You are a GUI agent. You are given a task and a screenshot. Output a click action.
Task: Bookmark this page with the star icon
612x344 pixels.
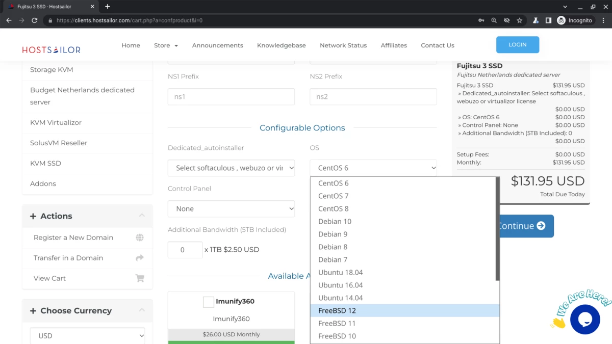pos(519,20)
